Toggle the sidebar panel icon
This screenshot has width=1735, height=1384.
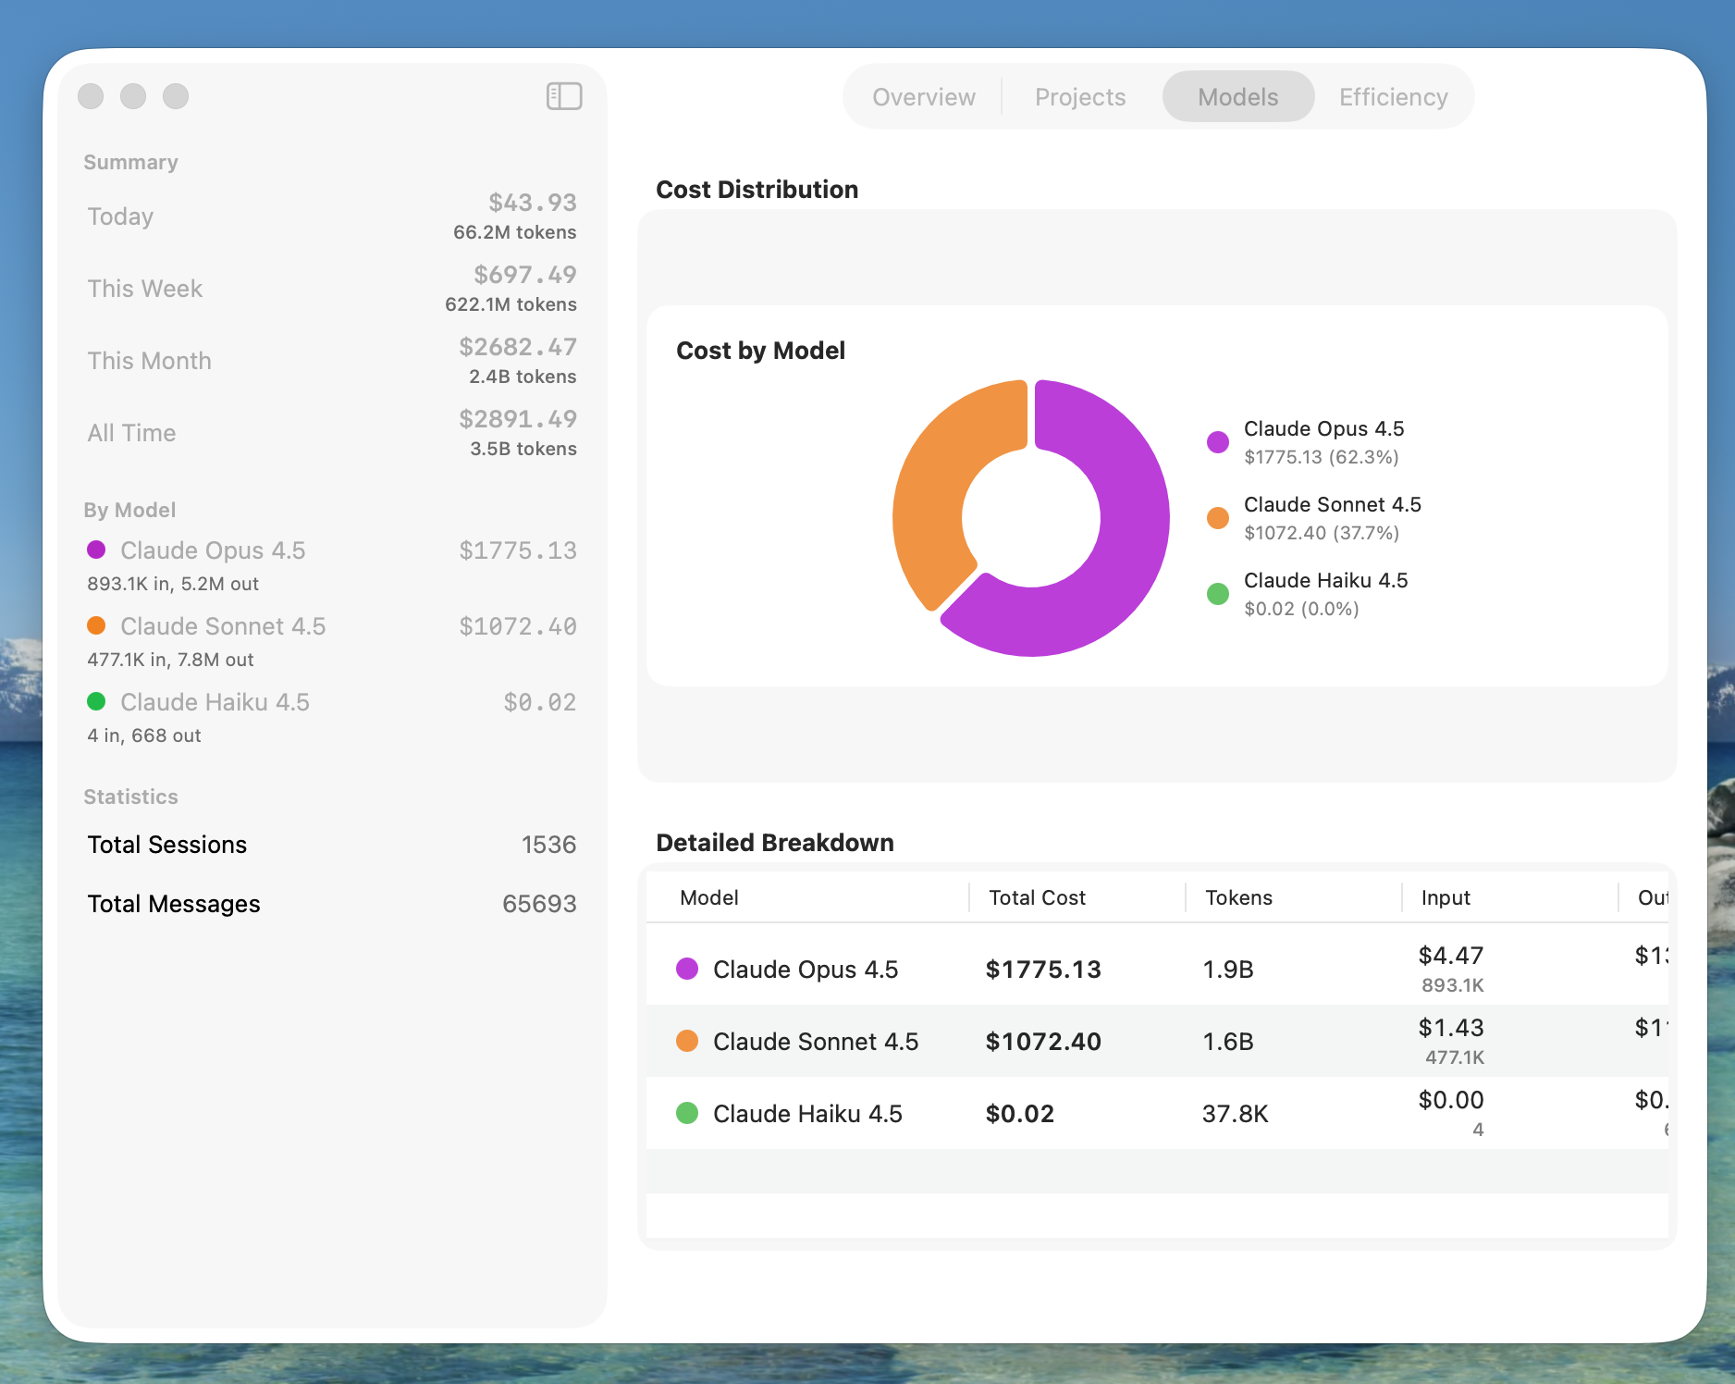tap(563, 96)
